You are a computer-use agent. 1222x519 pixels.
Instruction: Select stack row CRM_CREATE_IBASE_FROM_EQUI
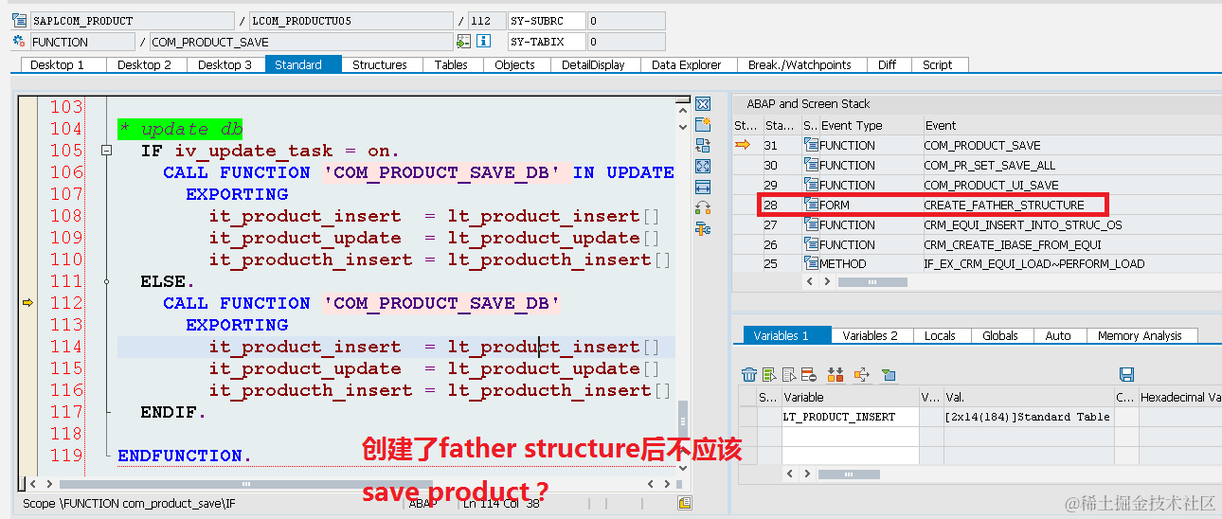tap(976, 244)
